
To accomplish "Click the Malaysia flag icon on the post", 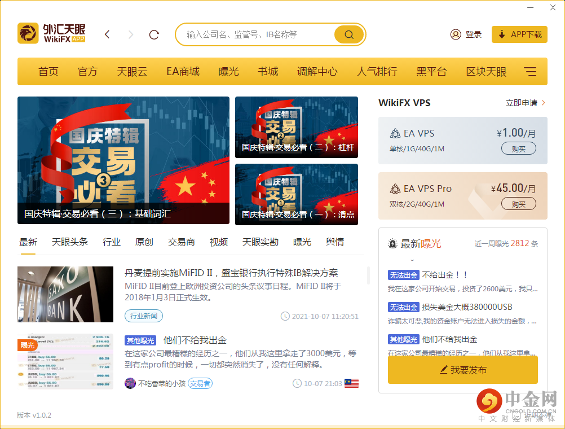I will tap(352, 383).
